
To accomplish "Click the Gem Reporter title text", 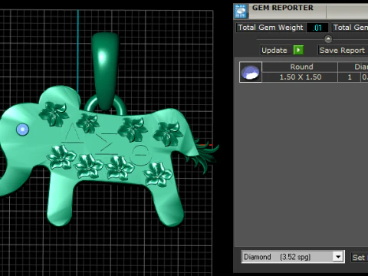I will coord(283,8).
